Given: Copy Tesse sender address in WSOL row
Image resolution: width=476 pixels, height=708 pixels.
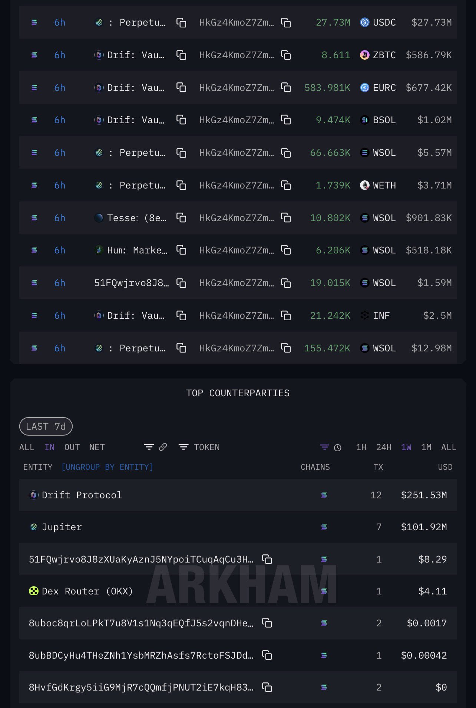Looking at the screenshot, I should (181, 218).
